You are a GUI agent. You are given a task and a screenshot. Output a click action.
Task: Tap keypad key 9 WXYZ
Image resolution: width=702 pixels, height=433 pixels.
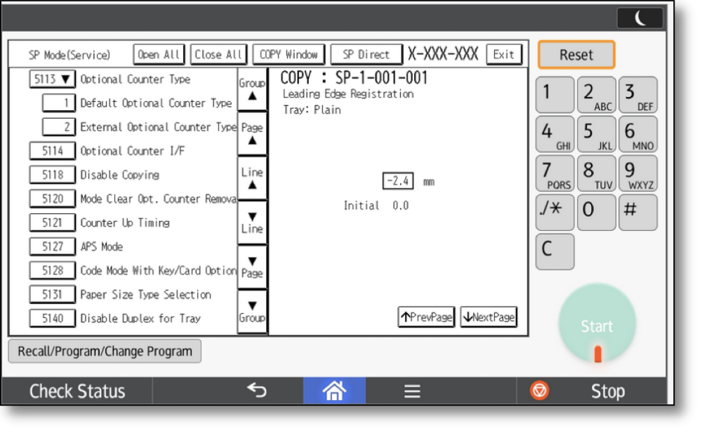pyautogui.click(x=638, y=173)
